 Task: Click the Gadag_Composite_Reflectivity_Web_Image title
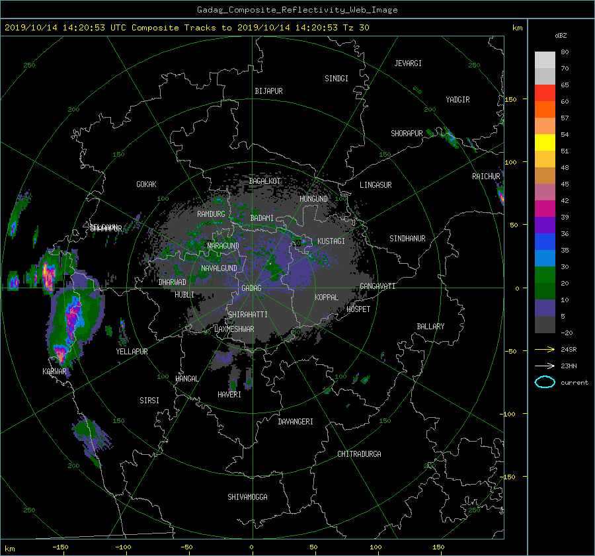tap(297, 10)
